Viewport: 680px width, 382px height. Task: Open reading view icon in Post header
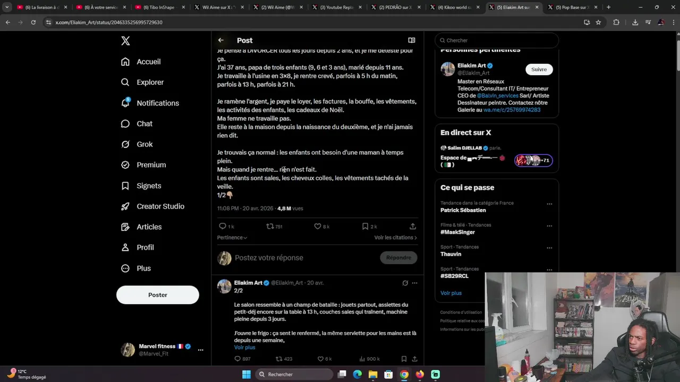coord(411,40)
